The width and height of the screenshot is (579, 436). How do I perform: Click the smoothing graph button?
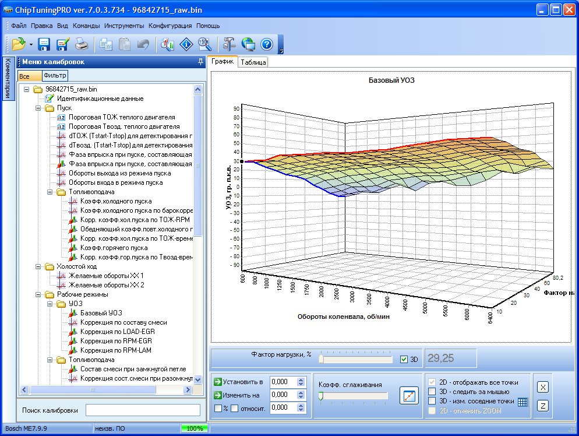pos(409,396)
